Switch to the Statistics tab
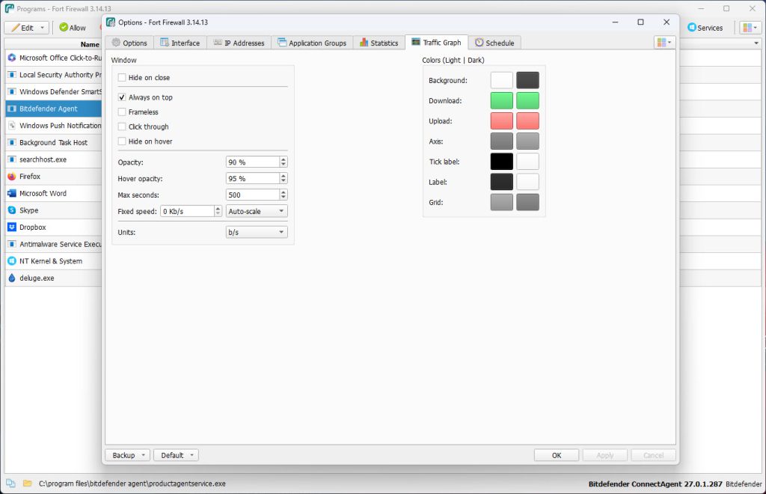Viewport: 766px width, 494px height. pyautogui.click(x=379, y=43)
